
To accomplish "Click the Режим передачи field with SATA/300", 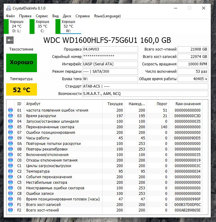I will (110, 72).
